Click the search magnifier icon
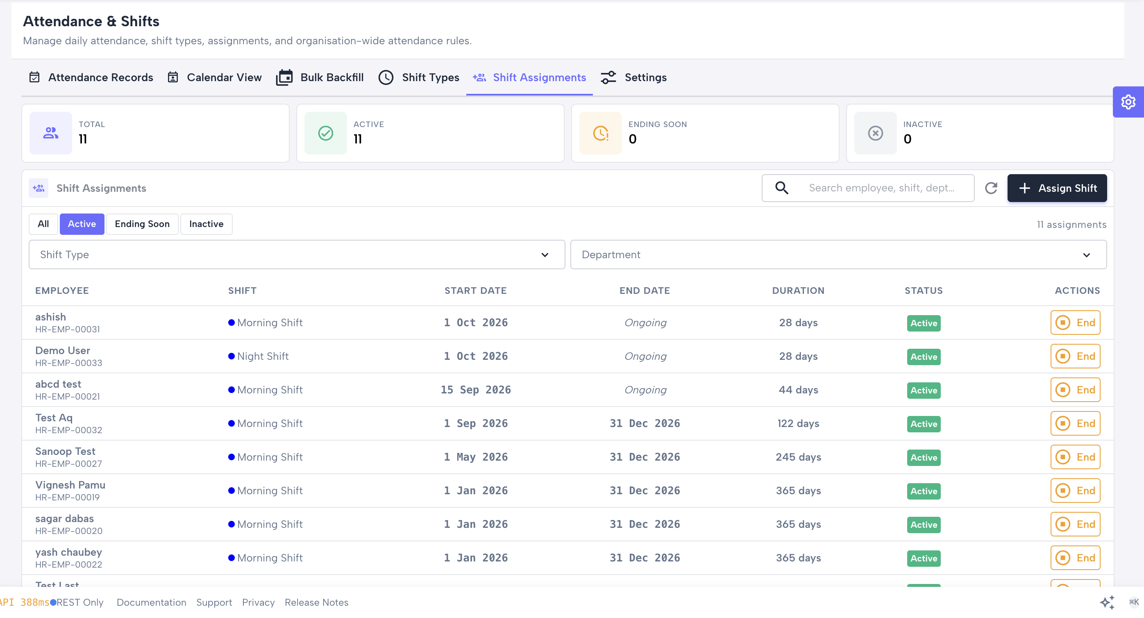The image size is (1144, 618). (x=782, y=188)
